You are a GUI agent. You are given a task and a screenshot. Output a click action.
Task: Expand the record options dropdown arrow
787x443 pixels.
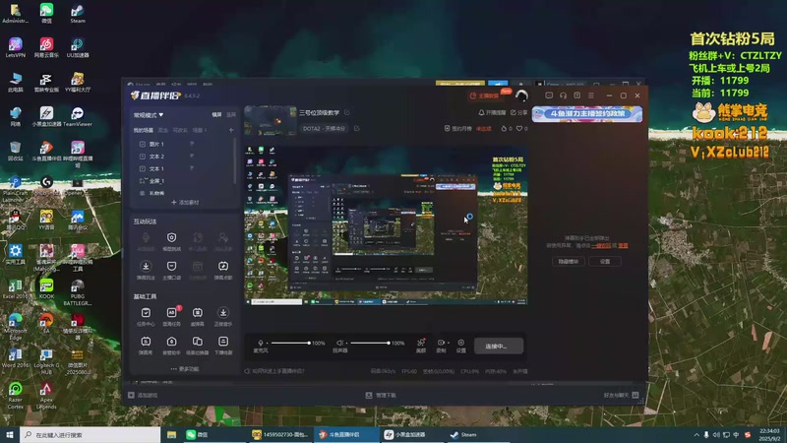[x=448, y=343]
